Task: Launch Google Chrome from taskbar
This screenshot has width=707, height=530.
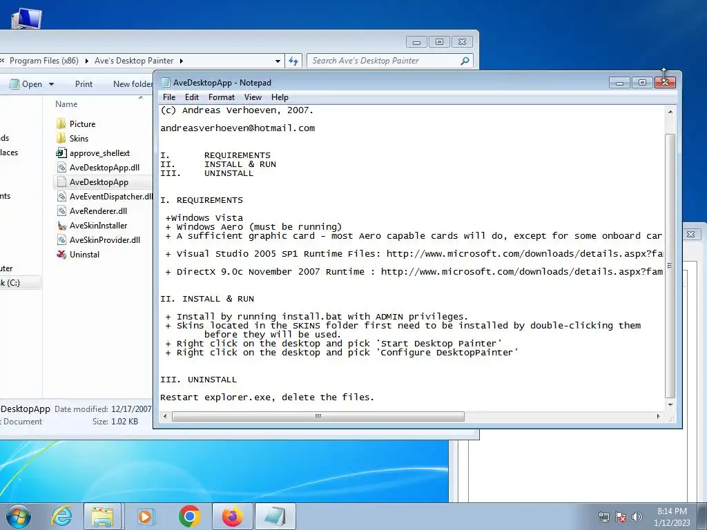Action: [x=189, y=516]
